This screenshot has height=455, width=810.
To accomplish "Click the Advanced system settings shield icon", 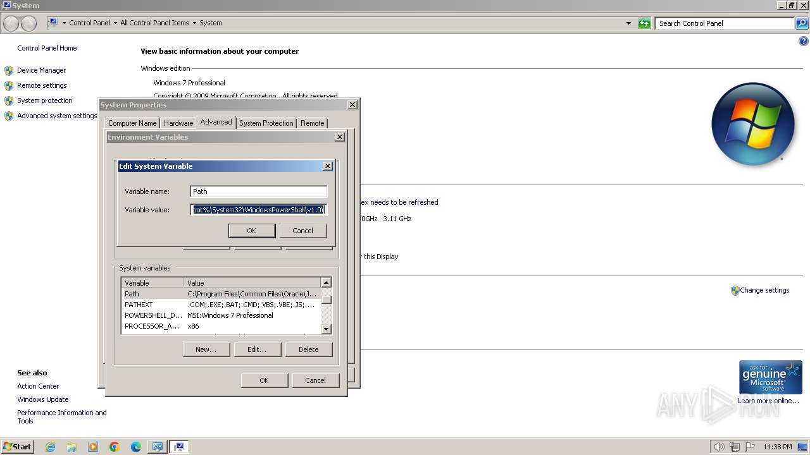I will point(9,116).
